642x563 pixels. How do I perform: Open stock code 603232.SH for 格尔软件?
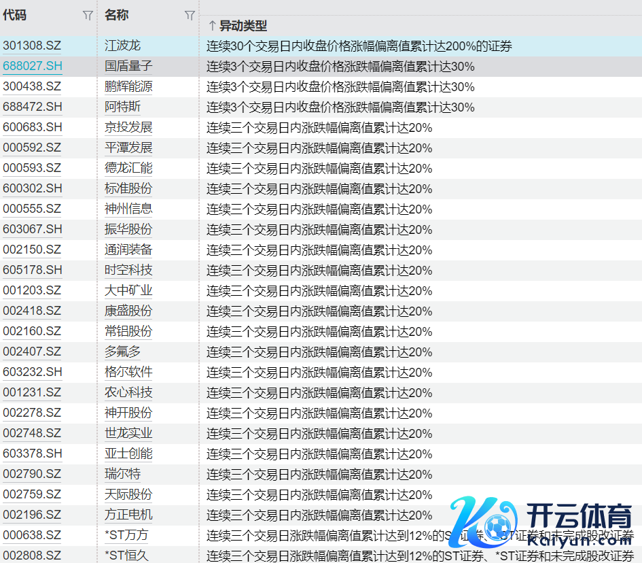coord(33,372)
